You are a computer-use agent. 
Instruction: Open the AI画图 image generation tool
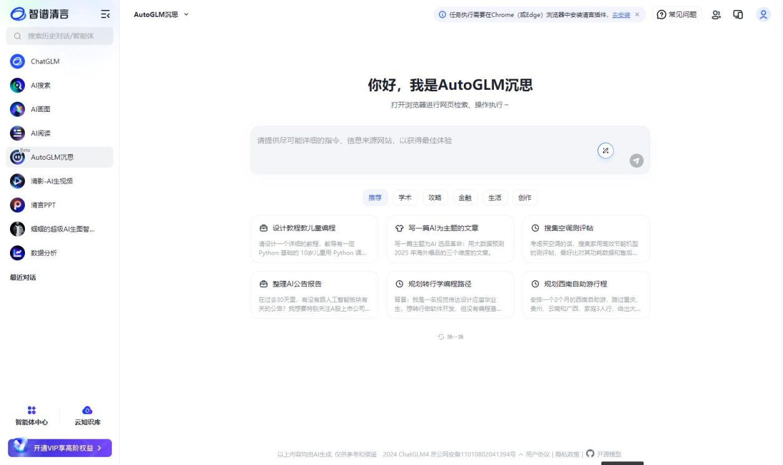39,109
